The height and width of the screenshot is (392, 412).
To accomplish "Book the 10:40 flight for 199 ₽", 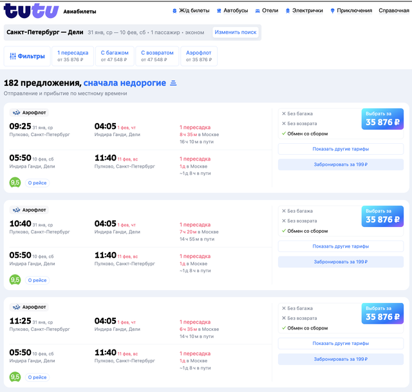I will click(x=341, y=262).
